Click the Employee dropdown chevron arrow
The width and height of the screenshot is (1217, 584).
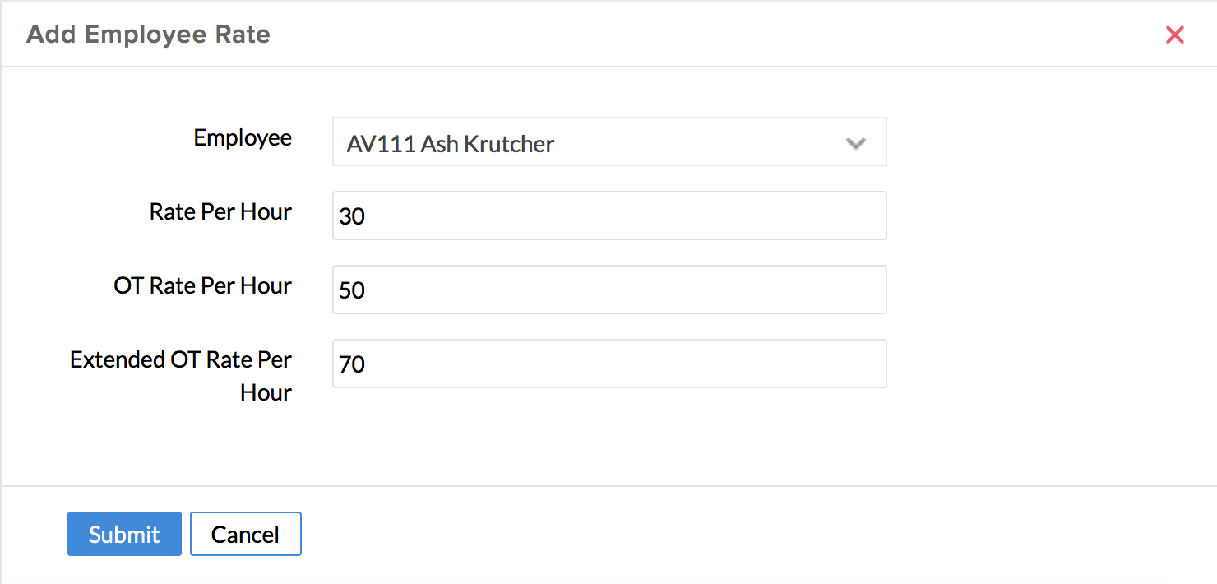855,143
